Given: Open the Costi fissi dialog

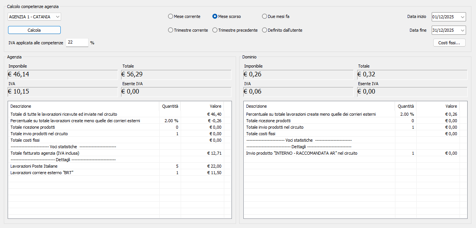Looking at the screenshot, I should (x=449, y=43).
